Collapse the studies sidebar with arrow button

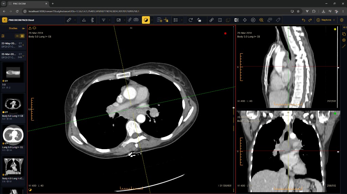tap(23, 28)
